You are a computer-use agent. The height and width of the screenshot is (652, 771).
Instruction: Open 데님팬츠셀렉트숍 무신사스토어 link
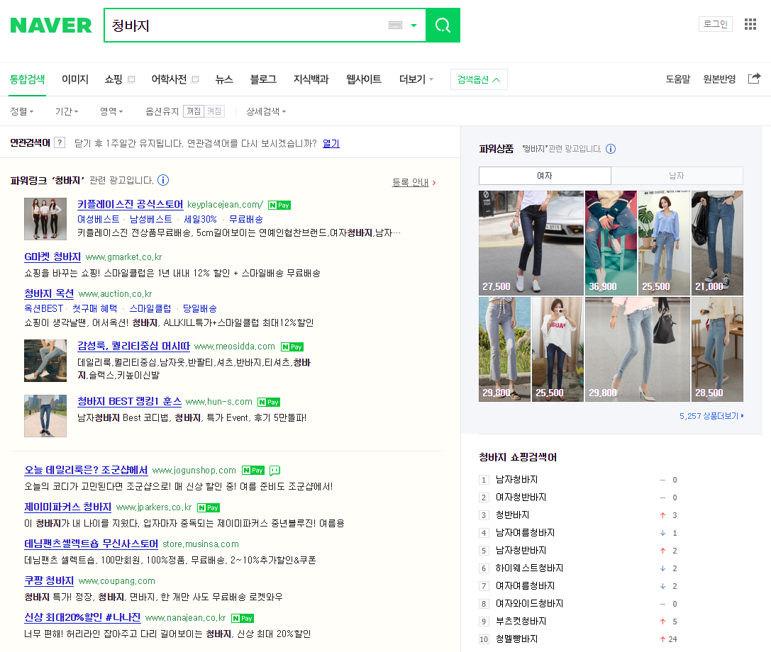pyautogui.click(x=91, y=544)
